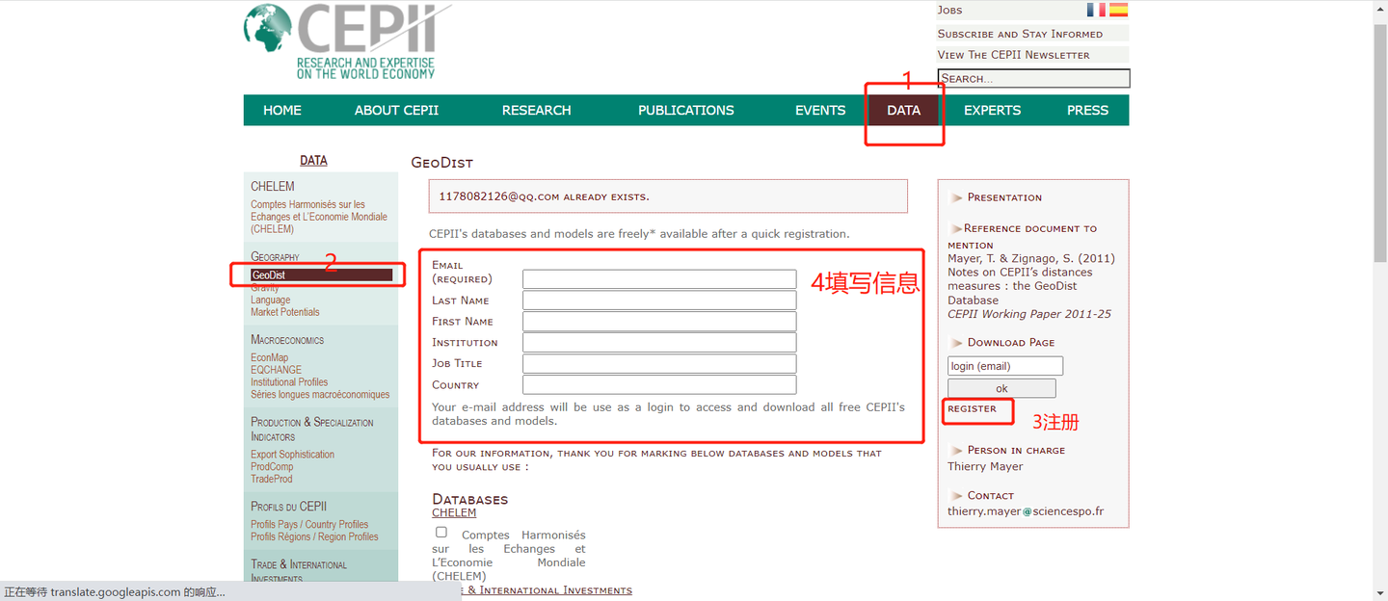Click arrow icon beside Download Page
The image size is (1388, 601).
tap(956, 343)
